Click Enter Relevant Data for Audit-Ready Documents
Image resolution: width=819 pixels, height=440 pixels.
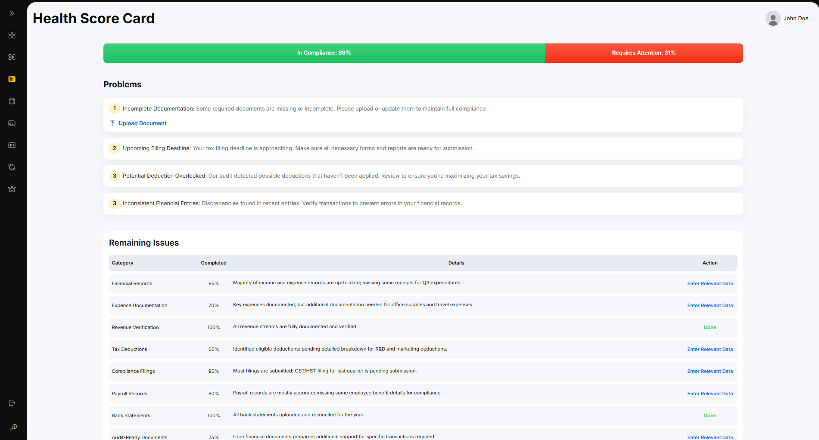tap(710, 437)
